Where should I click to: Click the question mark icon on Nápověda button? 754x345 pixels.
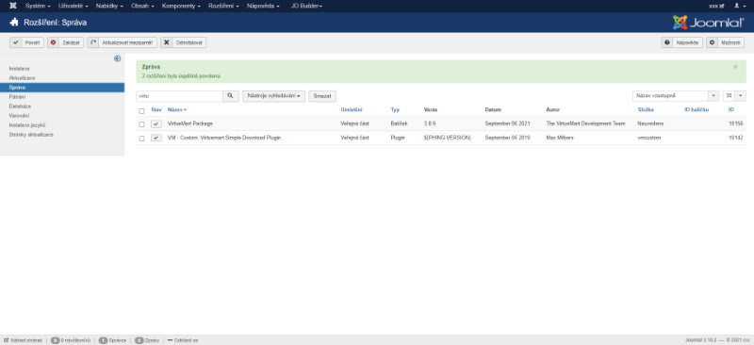click(667, 42)
